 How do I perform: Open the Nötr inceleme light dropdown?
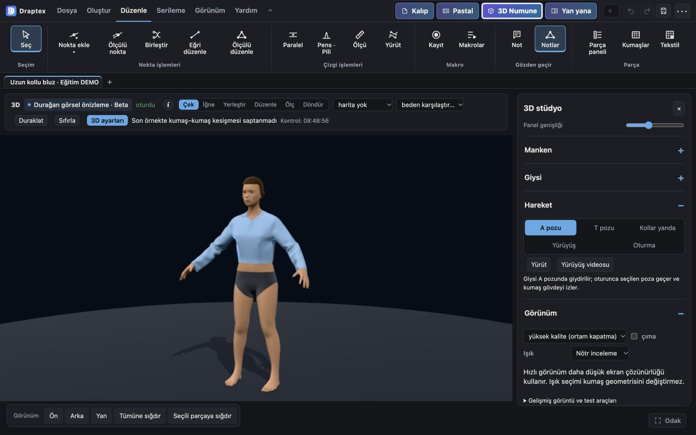(600, 353)
